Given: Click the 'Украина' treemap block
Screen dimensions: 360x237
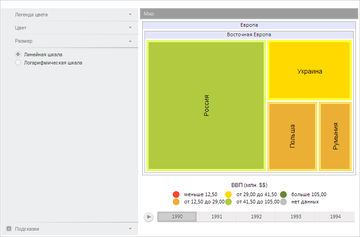Looking at the screenshot, I should point(310,71).
